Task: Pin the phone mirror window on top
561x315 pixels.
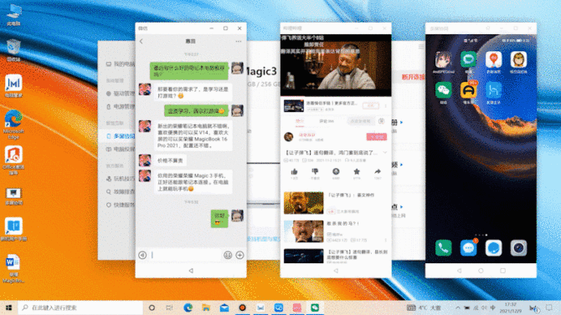Action: pos(487,28)
